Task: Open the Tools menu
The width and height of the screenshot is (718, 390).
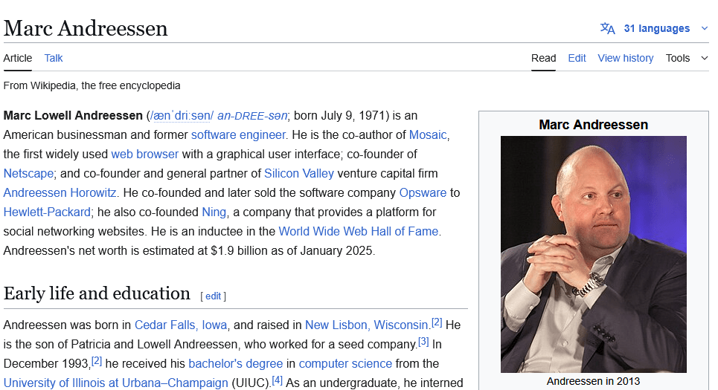Action: [x=678, y=58]
